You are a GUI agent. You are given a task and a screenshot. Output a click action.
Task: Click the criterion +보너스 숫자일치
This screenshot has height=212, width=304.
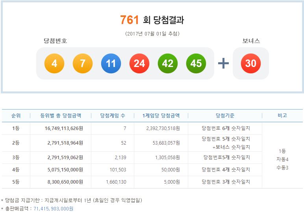[x=231, y=147]
